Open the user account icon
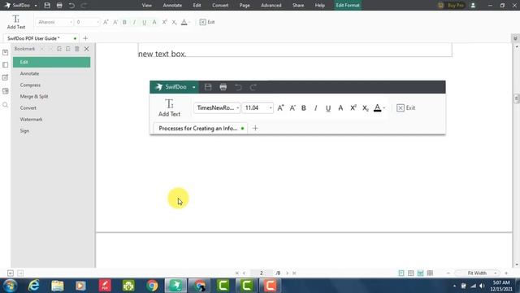This screenshot has width=520, height=293. point(473,6)
